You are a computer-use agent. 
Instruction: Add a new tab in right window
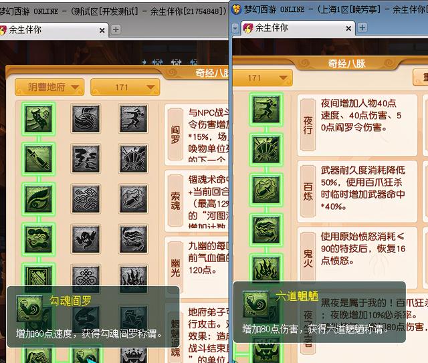pyautogui.click(x=362, y=27)
